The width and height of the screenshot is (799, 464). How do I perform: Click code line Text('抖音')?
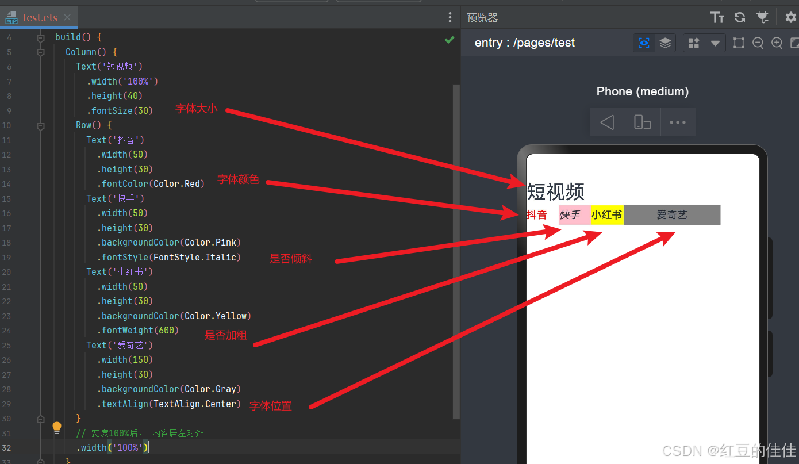(115, 140)
